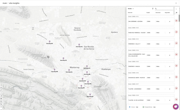Click the eye visibility tool on the map toolbar
The width and height of the screenshot is (180, 110).
click(1, 87)
